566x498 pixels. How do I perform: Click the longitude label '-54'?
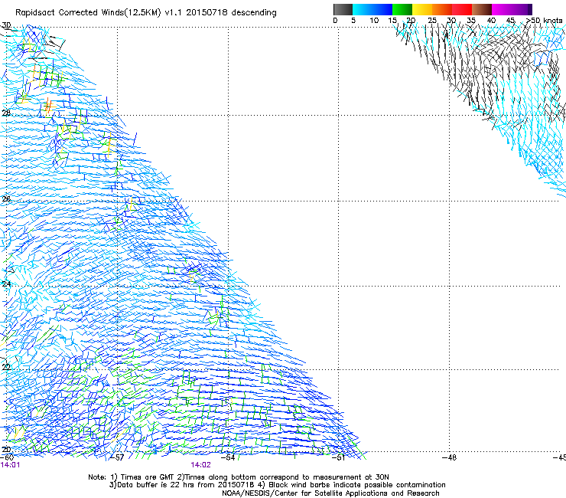[228, 457]
